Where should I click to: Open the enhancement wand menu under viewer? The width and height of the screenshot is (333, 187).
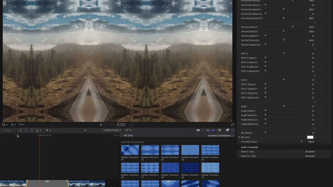pyautogui.click(x=13, y=125)
